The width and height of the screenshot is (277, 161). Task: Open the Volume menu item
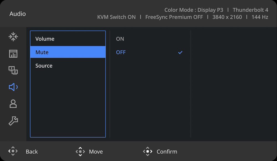pyautogui.click(x=68, y=39)
